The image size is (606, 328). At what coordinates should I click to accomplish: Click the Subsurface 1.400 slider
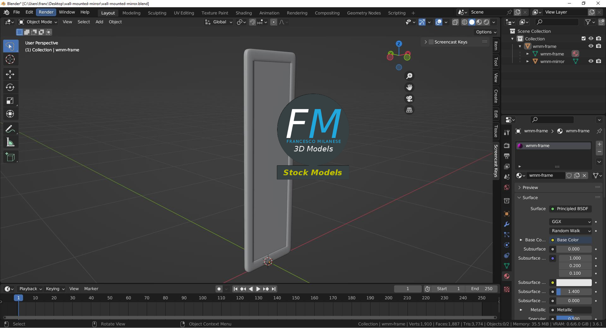(x=574, y=292)
